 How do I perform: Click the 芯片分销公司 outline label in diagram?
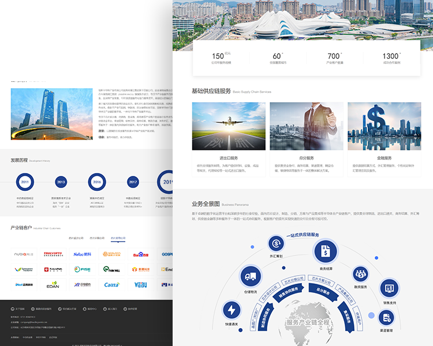click(294, 281)
